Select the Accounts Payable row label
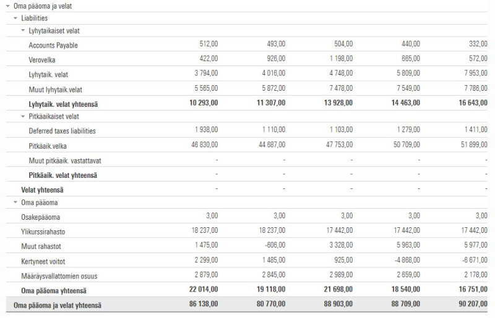495x318 pixels. 53,45
